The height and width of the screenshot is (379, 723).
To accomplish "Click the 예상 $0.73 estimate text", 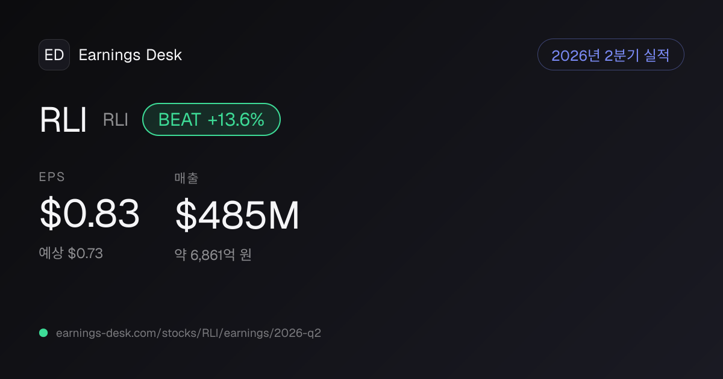I will click(x=71, y=253).
